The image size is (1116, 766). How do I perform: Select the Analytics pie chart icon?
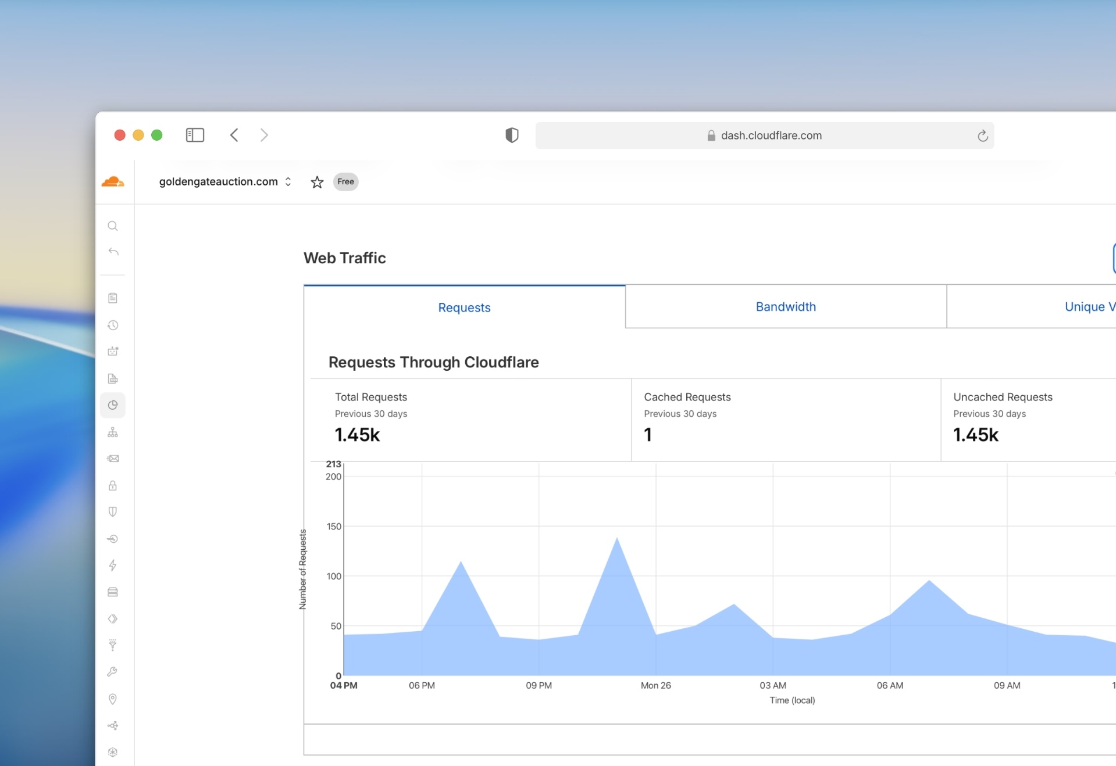(x=113, y=405)
